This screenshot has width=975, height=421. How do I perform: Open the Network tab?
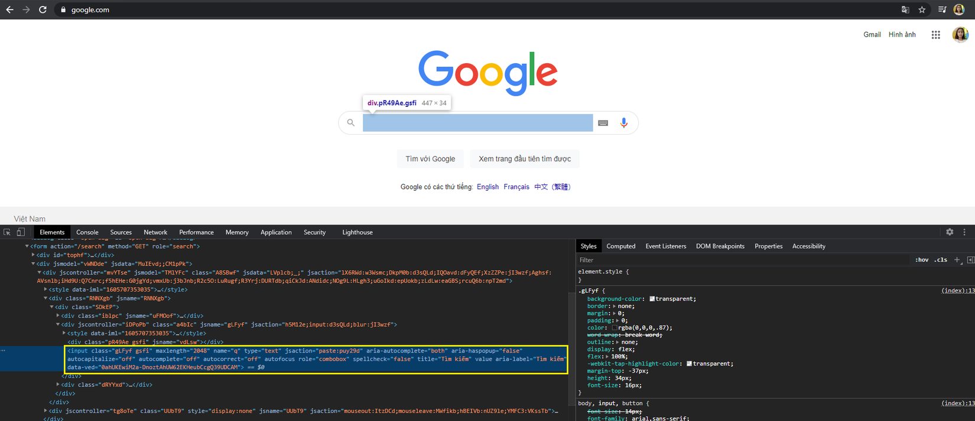[x=155, y=232]
